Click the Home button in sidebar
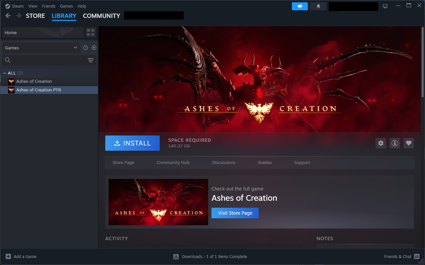Viewport: 425px width, 265px height. point(43,32)
